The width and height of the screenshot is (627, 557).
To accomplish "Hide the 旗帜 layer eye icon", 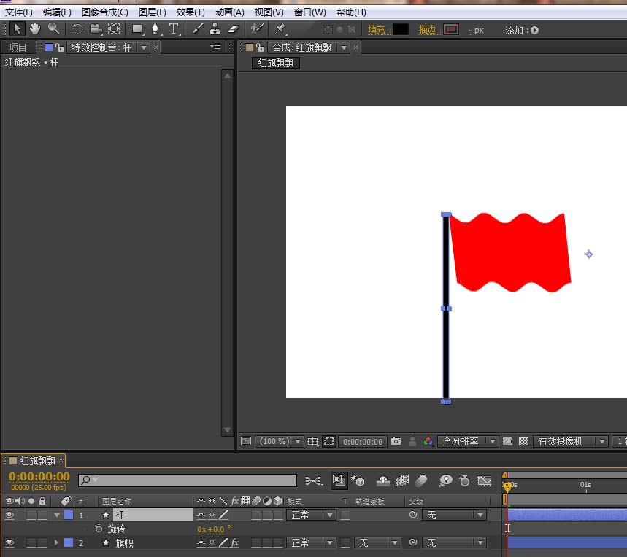I will pos(9,542).
